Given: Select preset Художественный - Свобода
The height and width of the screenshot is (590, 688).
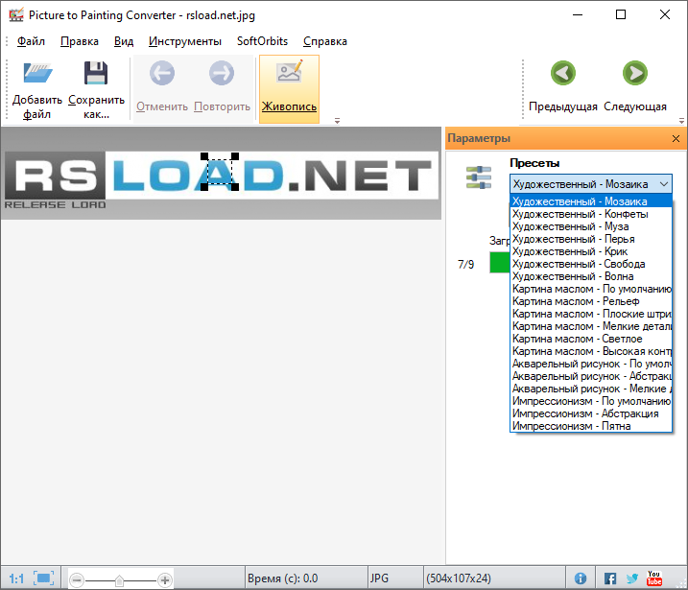Looking at the screenshot, I should 591,264.
